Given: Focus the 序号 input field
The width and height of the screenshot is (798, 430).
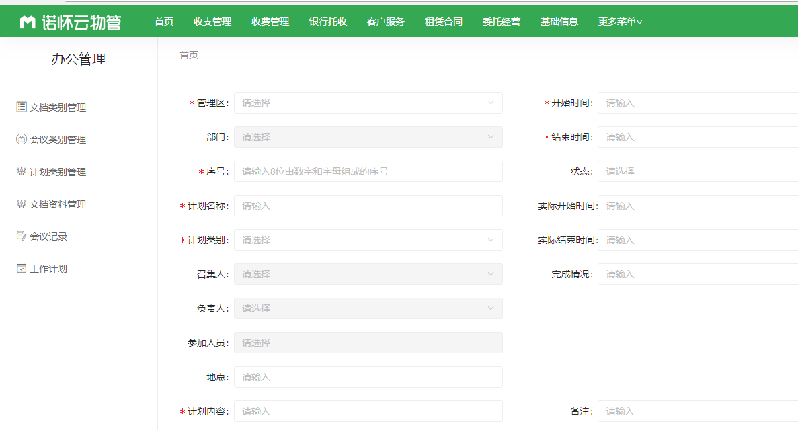Looking at the screenshot, I should coord(368,171).
